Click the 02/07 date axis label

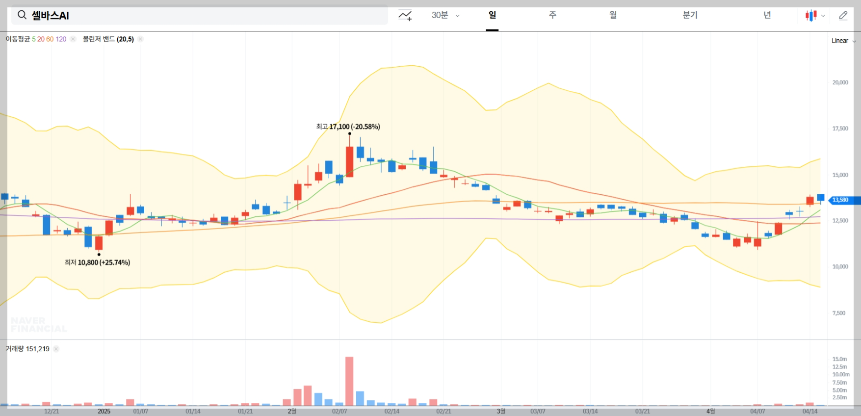[339, 411]
